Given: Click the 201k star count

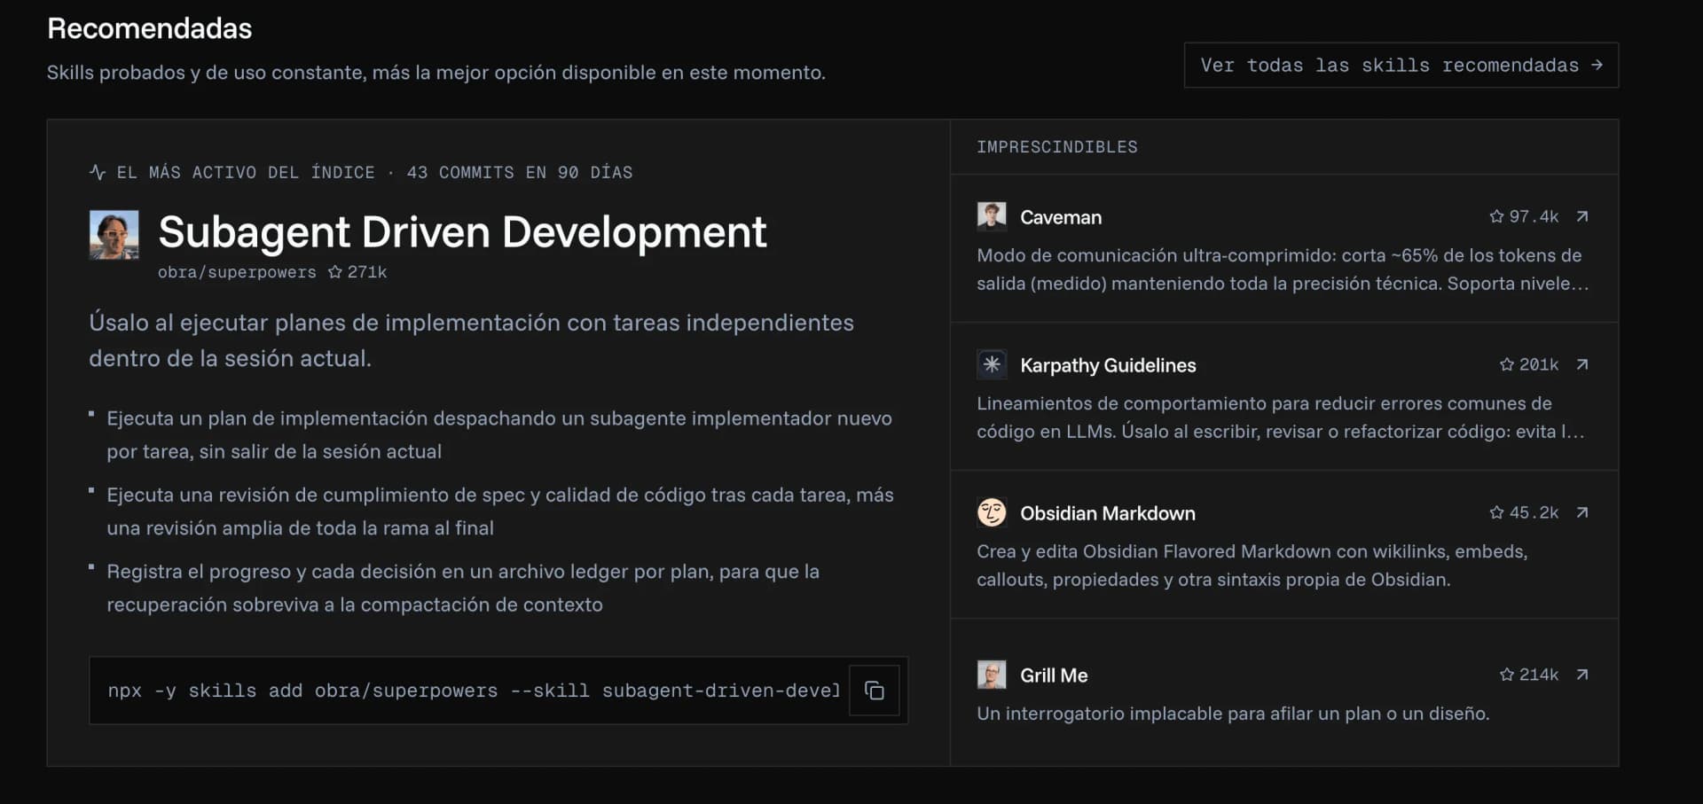Looking at the screenshot, I should [1539, 364].
